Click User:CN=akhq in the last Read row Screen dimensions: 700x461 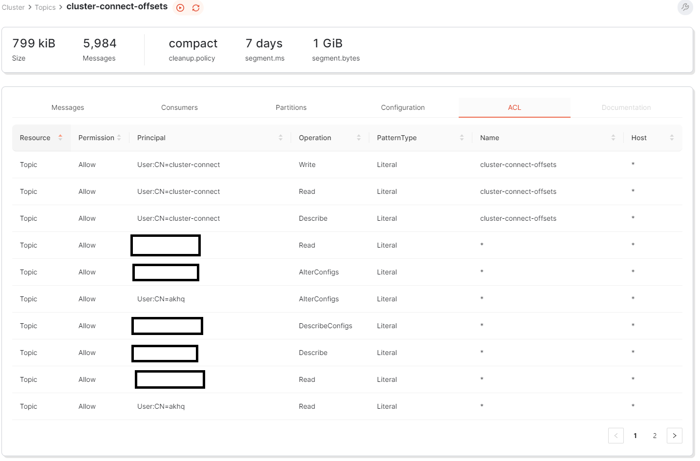[161, 406]
